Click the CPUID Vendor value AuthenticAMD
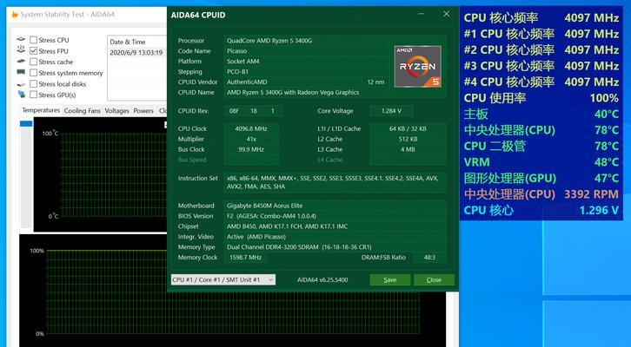The image size is (631, 347). point(247,82)
